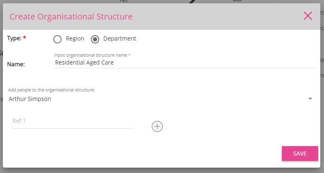Click the Department option label
The width and height of the screenshot is (324, 173).
(x=119, y=38)
